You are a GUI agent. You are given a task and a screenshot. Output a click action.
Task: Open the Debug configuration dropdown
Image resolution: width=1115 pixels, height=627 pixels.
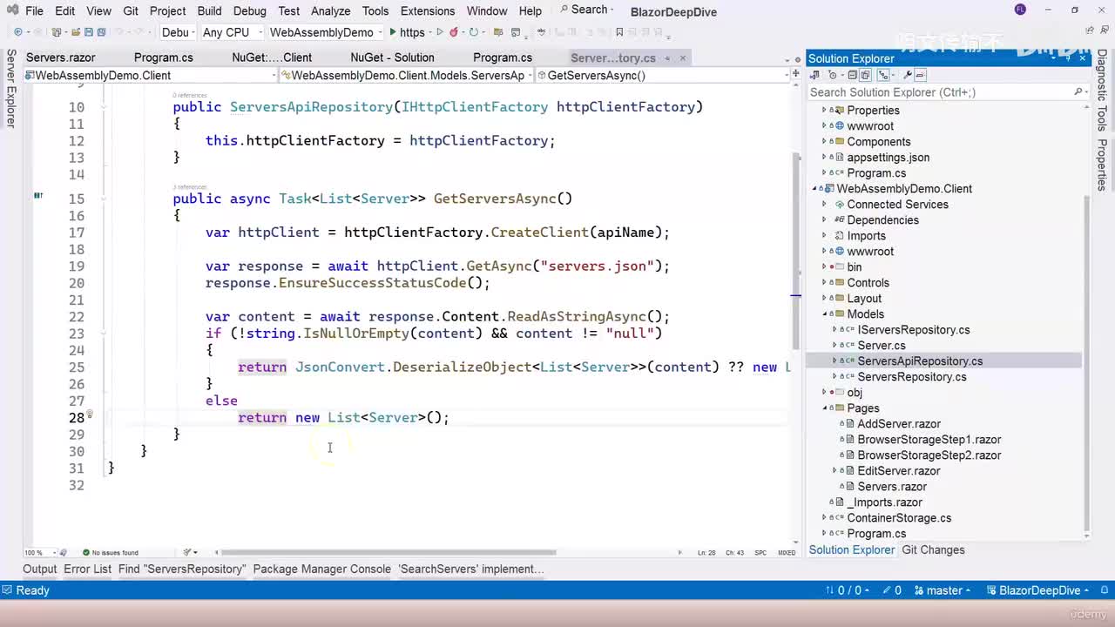click(x=178, y=32)
